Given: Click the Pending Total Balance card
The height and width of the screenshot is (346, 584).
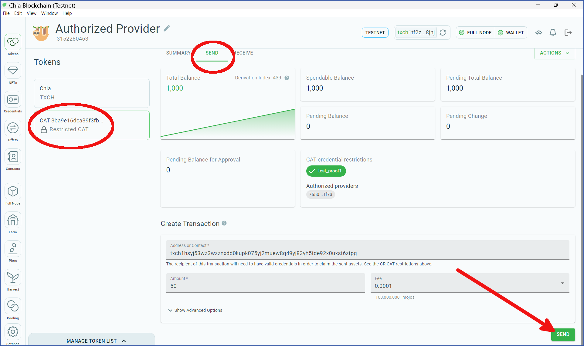Looking at the screenshot, I should coord(508,85).
